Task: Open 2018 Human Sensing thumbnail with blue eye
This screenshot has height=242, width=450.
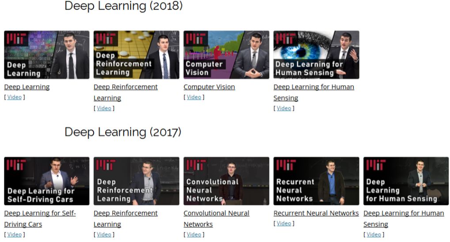Action: [x=316, y=55]
